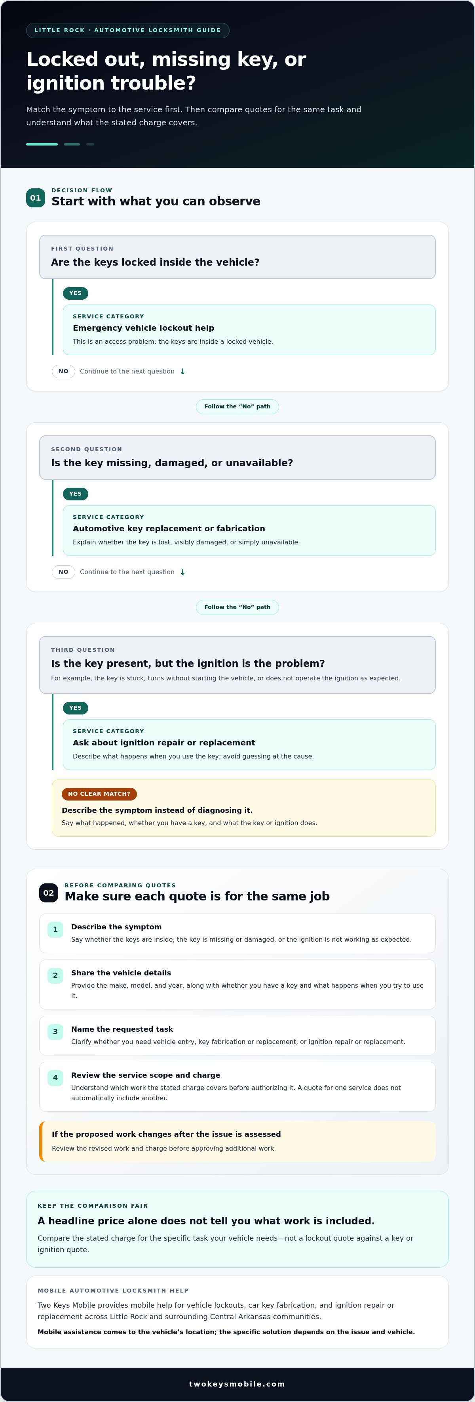Click the step 3 number badge
Image resolution: width=475 pixels, height=1402 pixels.
point(55,1032)
